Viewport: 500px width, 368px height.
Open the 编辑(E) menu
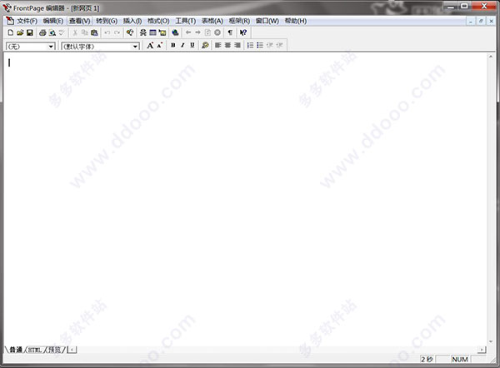pos(53,21)
